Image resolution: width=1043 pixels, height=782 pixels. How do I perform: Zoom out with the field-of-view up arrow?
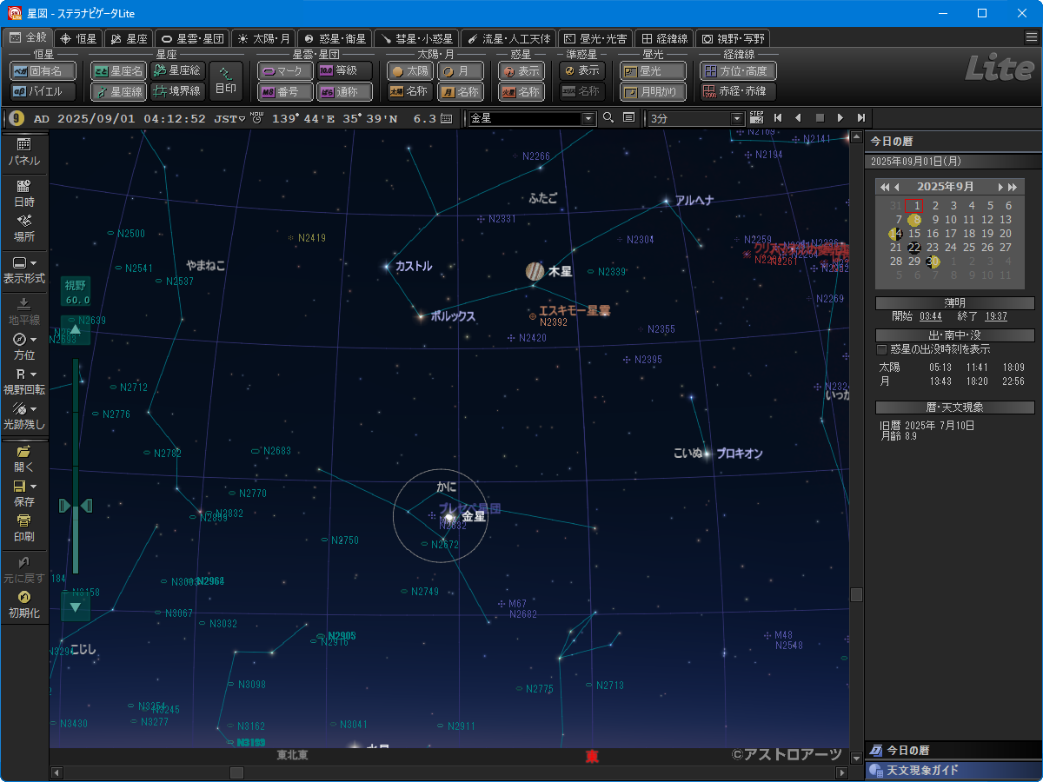(x=75, y=330)
